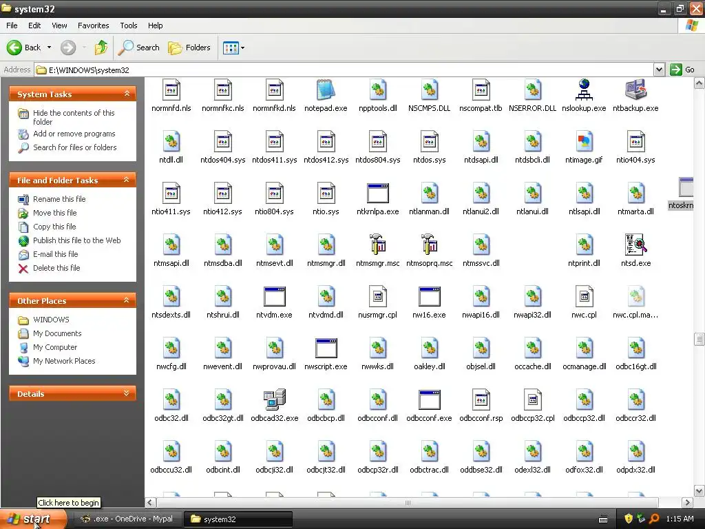The width and height of the screenshot is (705, 529).
Task: Open the Help menu
Action: click(155, 25)
